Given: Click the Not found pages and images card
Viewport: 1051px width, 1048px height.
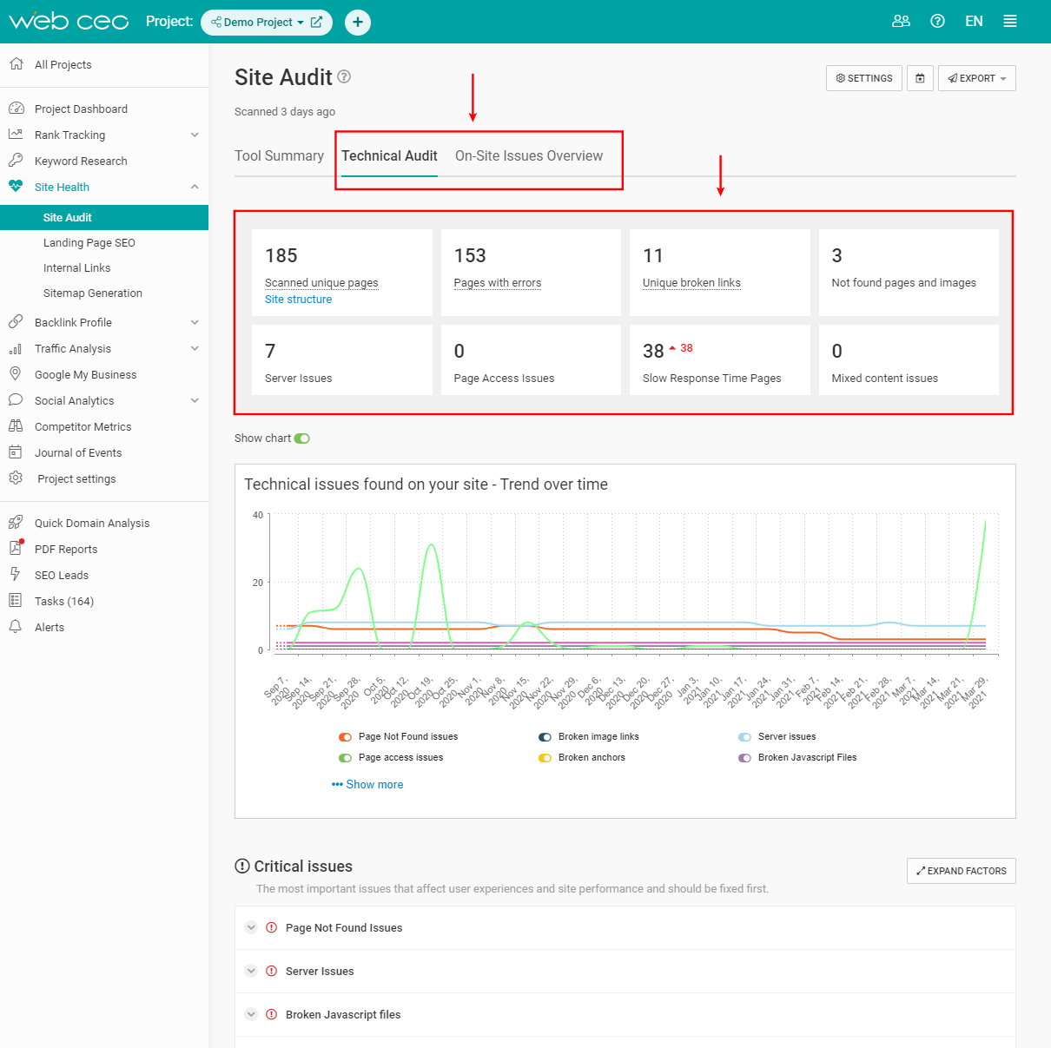Looking at the screenshot, I should tap(909, 273).
